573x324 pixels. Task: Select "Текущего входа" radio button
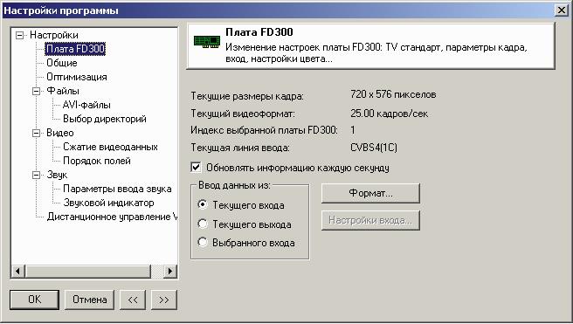click(203, 204)
